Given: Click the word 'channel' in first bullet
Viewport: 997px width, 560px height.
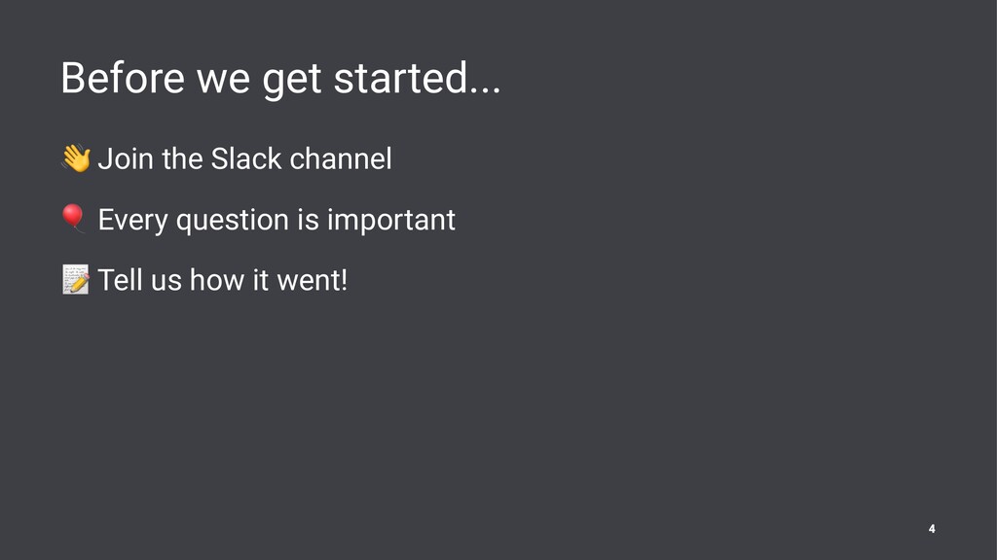Looking at the screenshot, I should click(341, 158).
